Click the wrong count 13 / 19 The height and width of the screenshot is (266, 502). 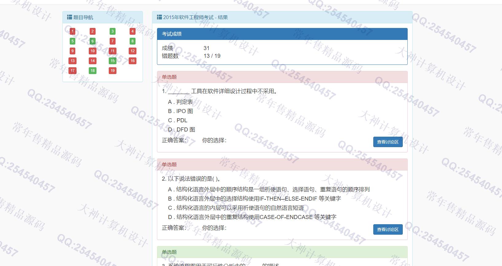click(212, 56)
